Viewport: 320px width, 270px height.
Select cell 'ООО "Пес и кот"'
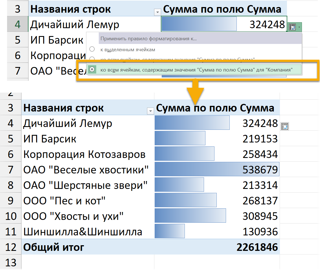coord(88,200)
